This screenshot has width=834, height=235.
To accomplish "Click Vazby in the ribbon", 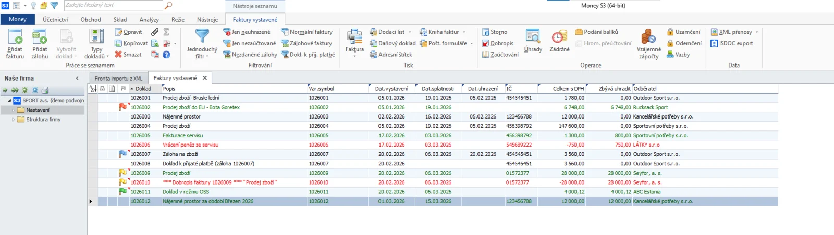I will point(678,54).
